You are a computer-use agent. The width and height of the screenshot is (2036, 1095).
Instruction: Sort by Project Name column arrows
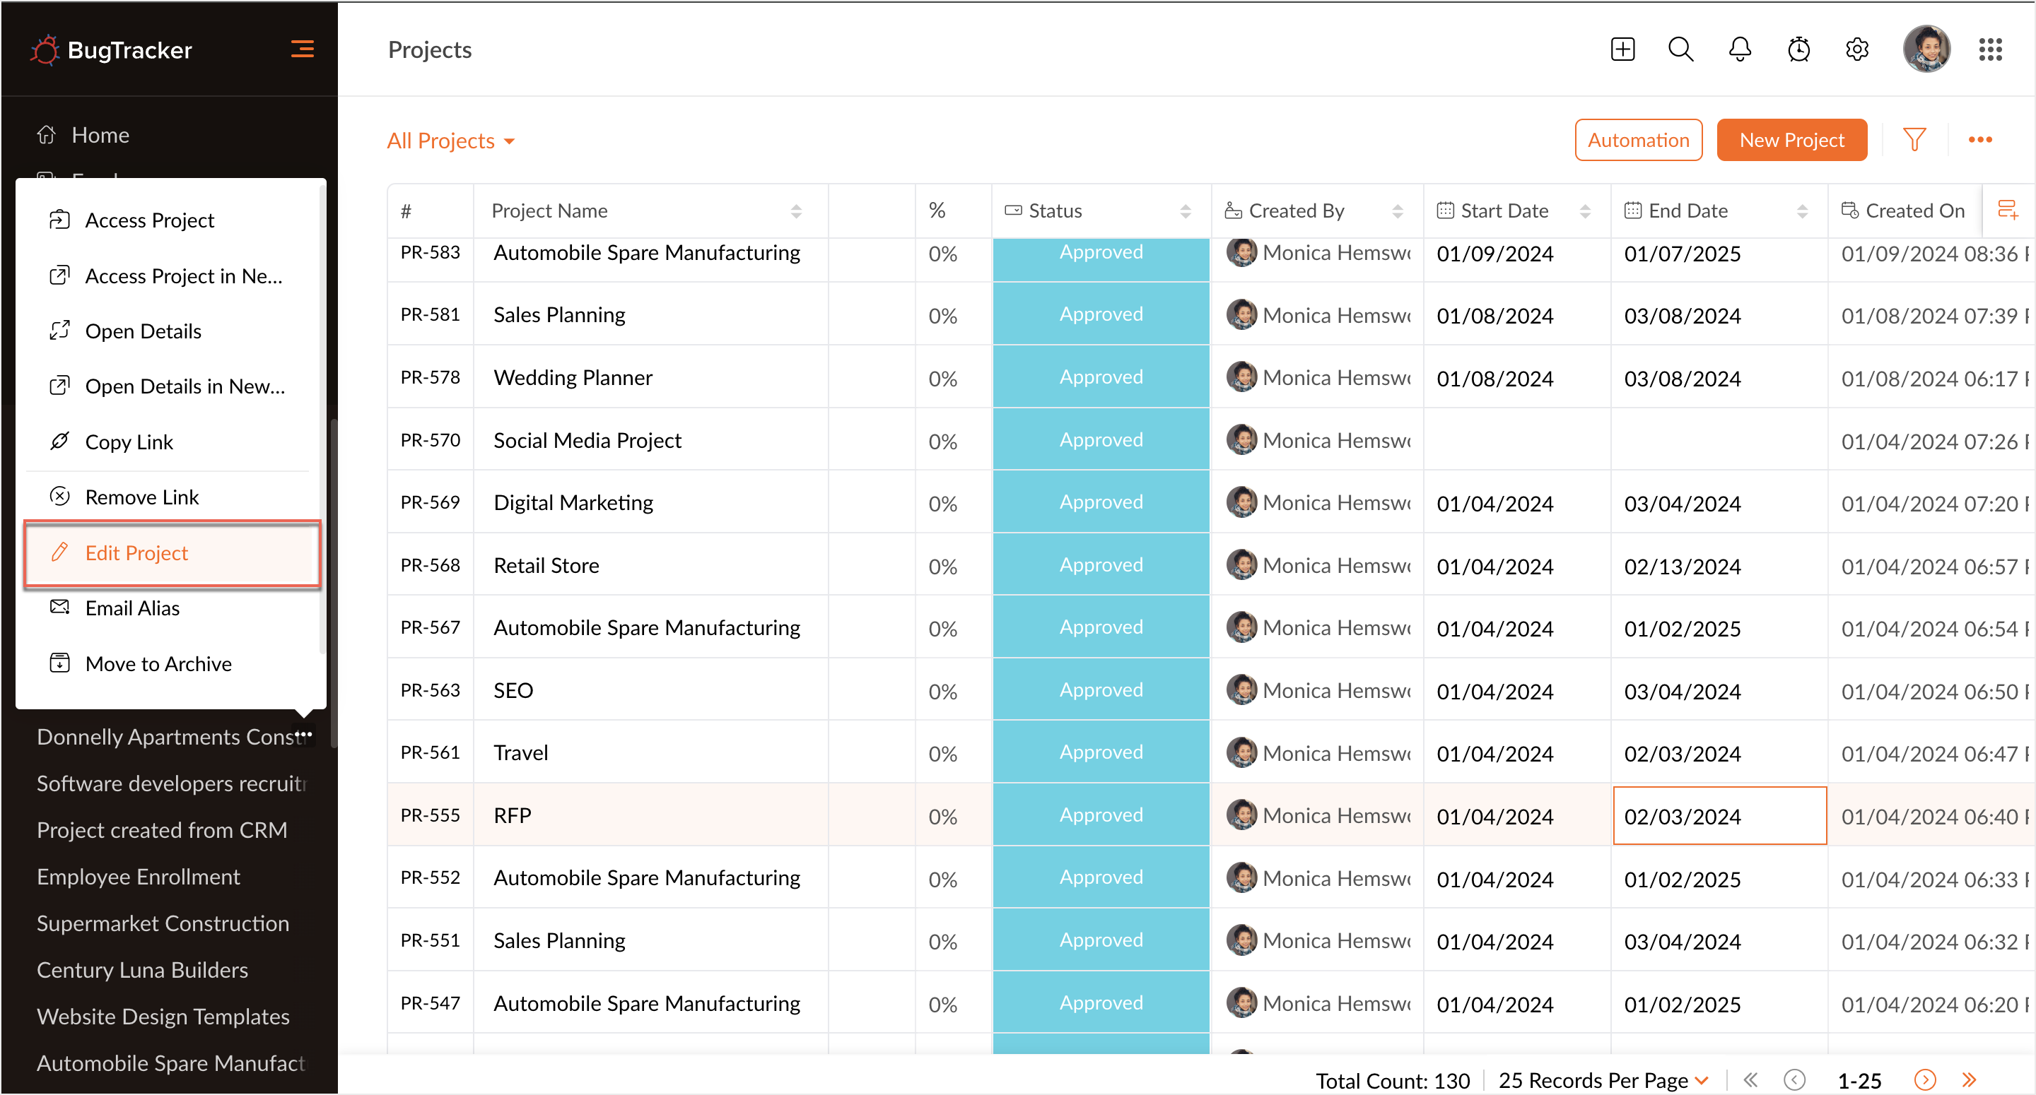pyautogui.click(x=796, y=211)
